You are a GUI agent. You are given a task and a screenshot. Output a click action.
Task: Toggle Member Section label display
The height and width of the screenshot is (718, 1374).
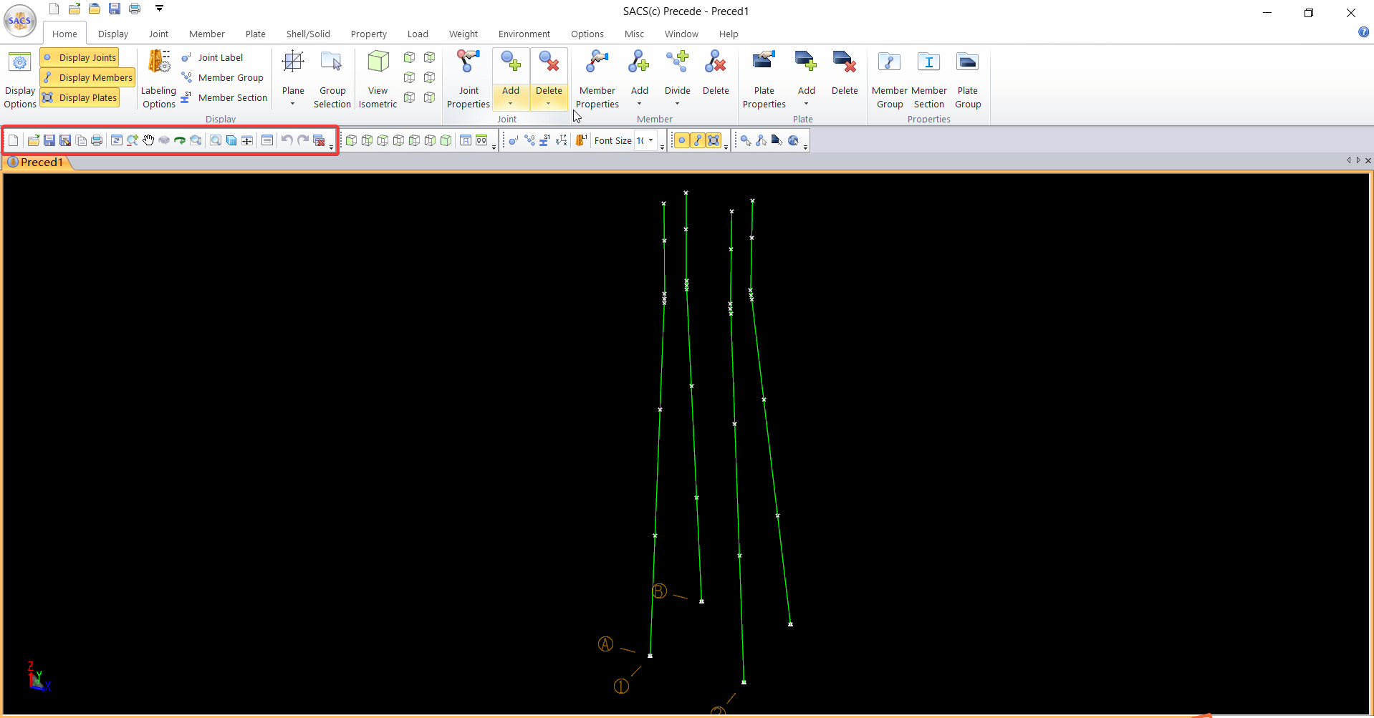click(224, 97)
